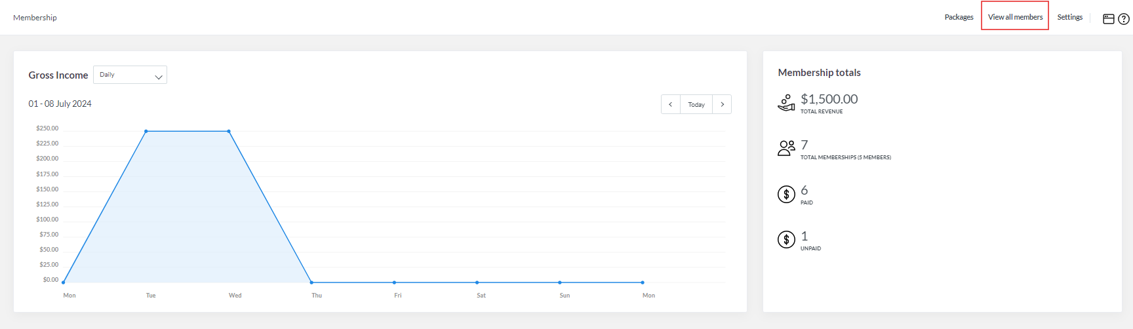Expand the Daily gross income dropdown
This screenshot has width=1133, height=329.
click(x=130, y=75)
